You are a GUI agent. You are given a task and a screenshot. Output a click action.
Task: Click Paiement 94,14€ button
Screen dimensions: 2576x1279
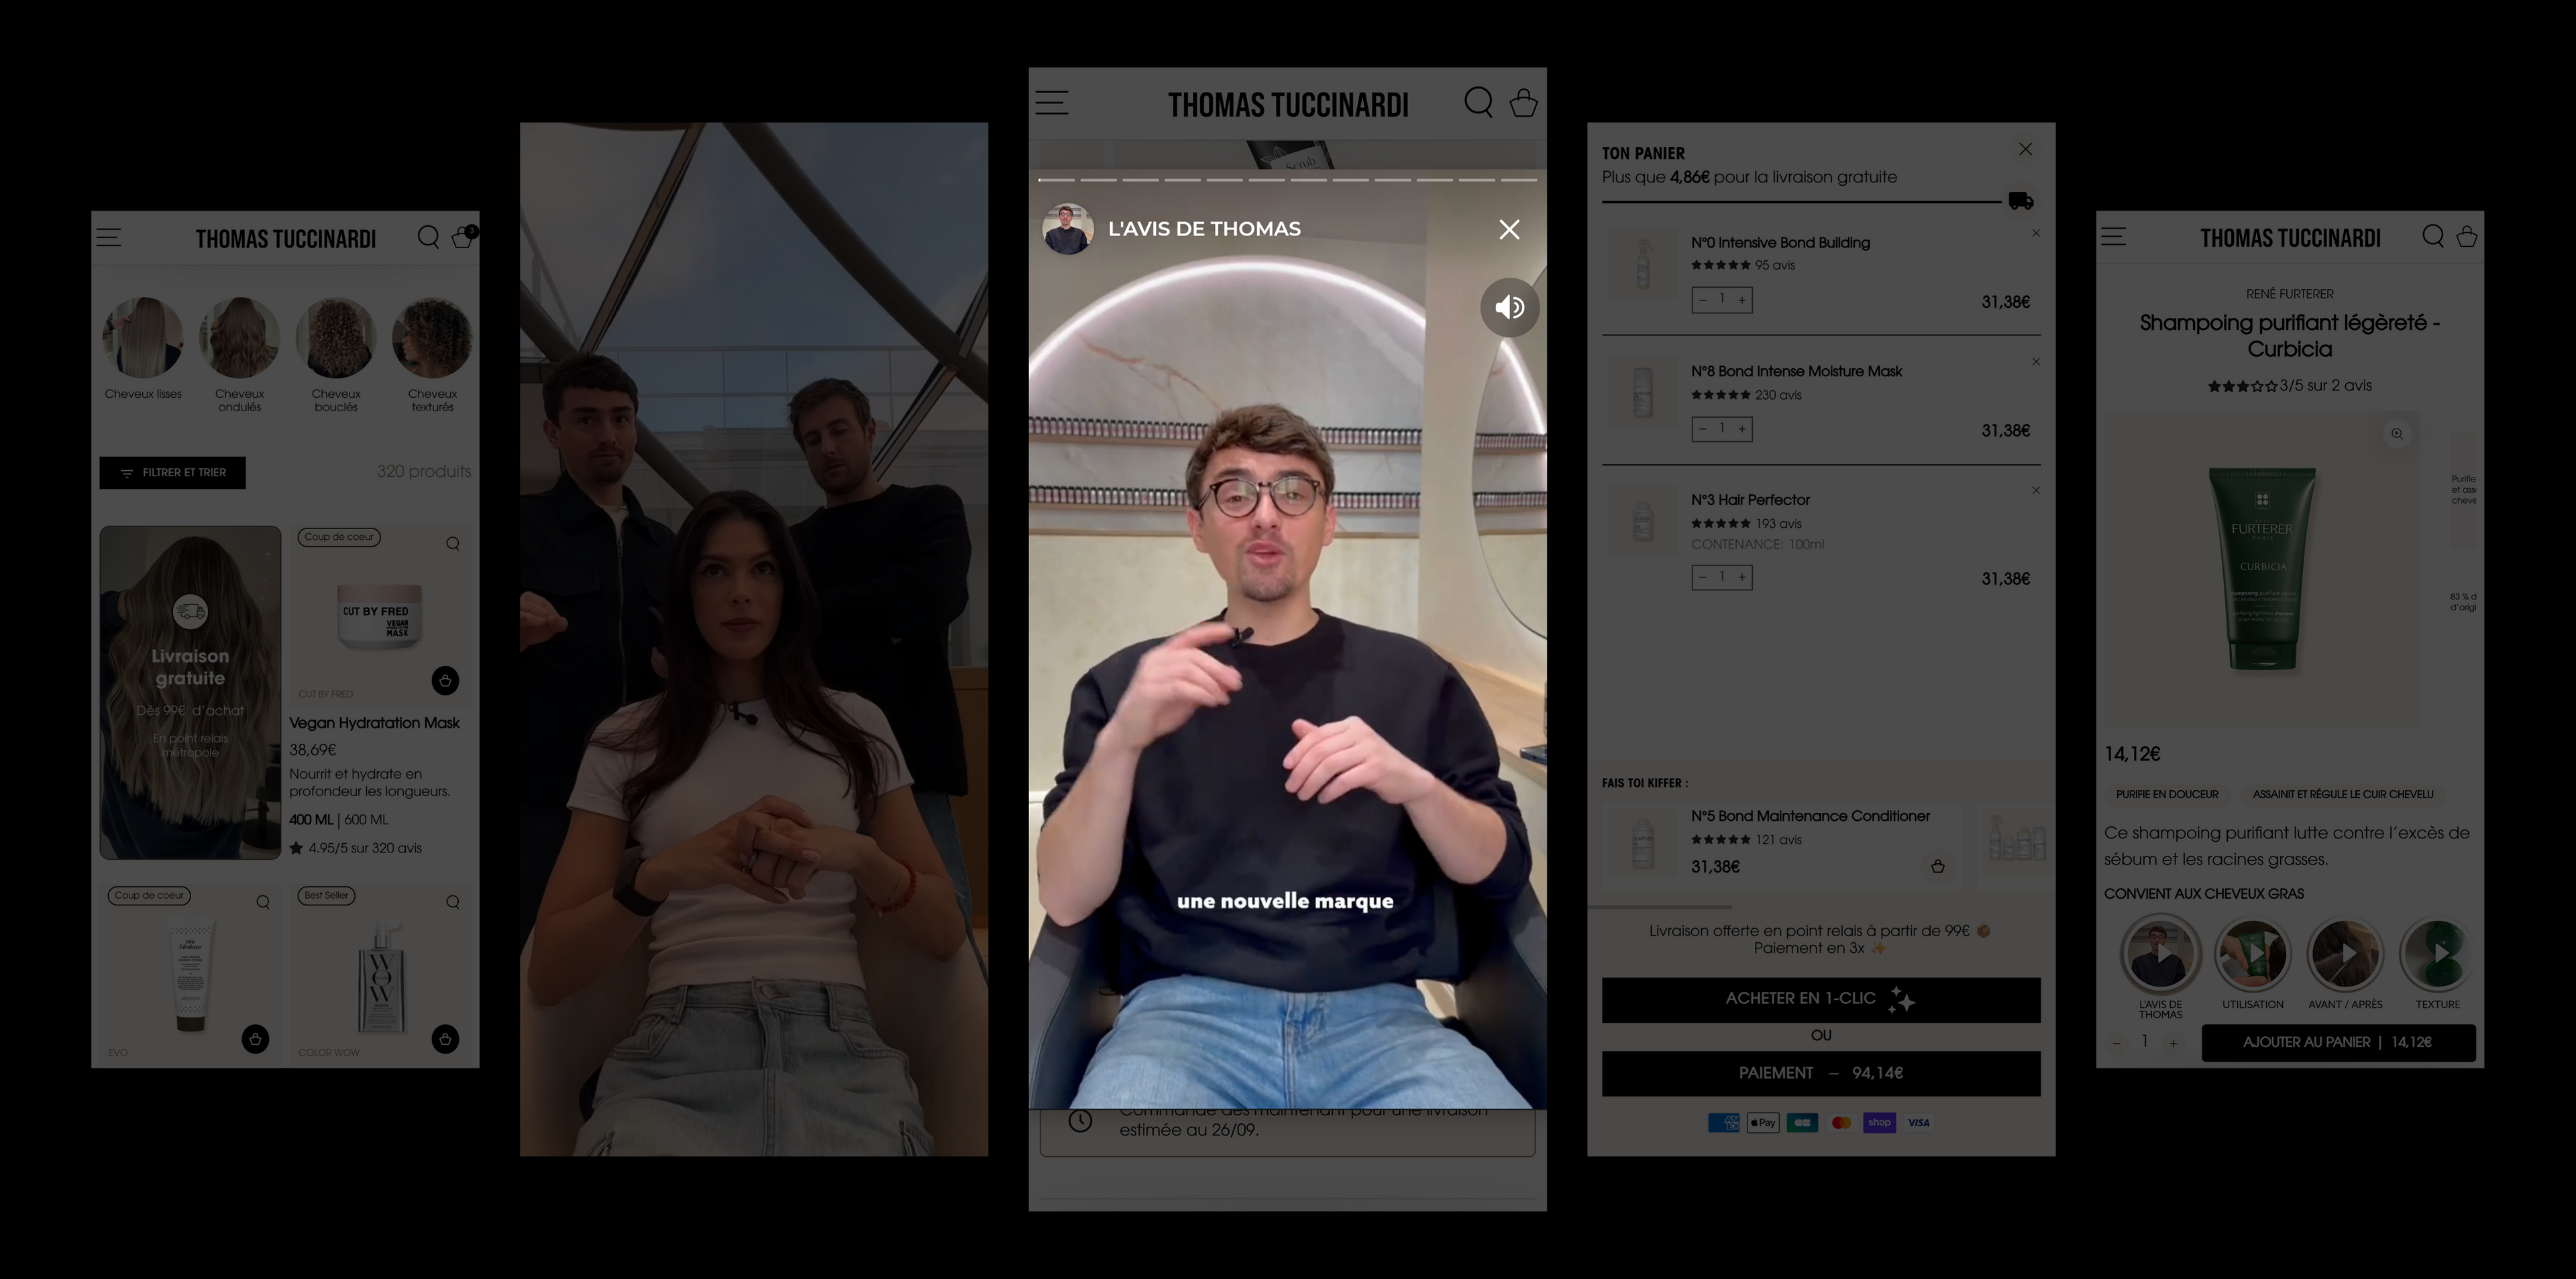[1820, 1073]
